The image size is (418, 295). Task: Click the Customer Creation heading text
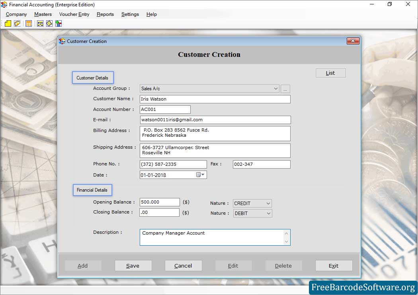(209, 54)
